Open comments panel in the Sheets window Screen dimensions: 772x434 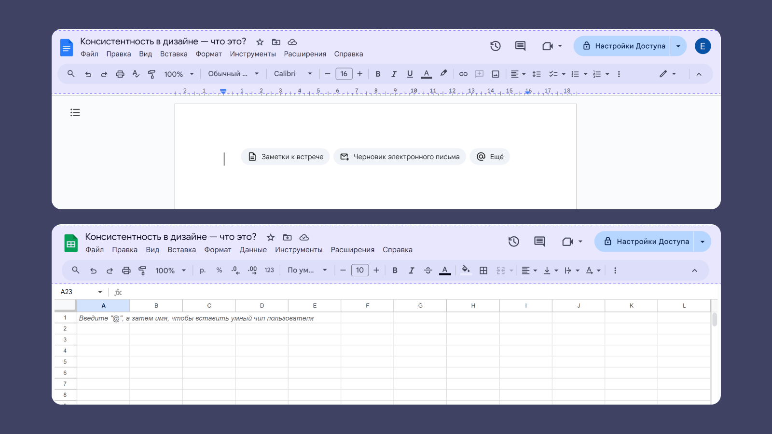(x=539, y=242)
